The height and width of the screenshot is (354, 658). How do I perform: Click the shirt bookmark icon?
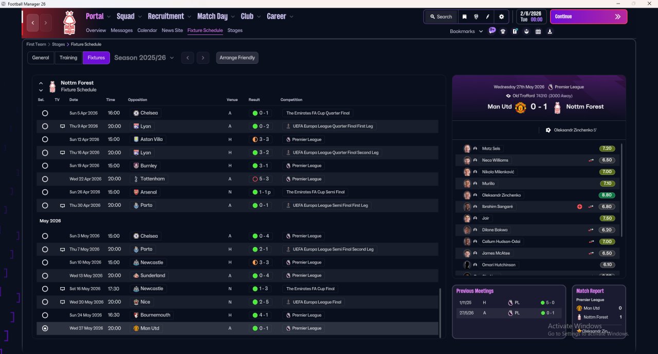[x=503, y=31]
